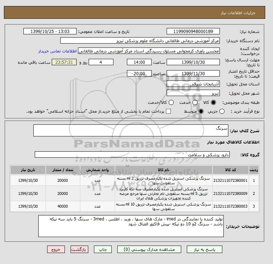This screenshot has width=273, height=264.
Task: Click the تاریخ نیاز column header
Action: click(28, 170)
